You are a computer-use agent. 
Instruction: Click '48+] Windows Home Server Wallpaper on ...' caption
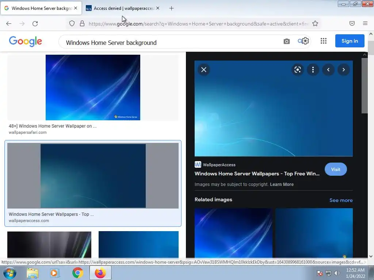pos(53,126)
